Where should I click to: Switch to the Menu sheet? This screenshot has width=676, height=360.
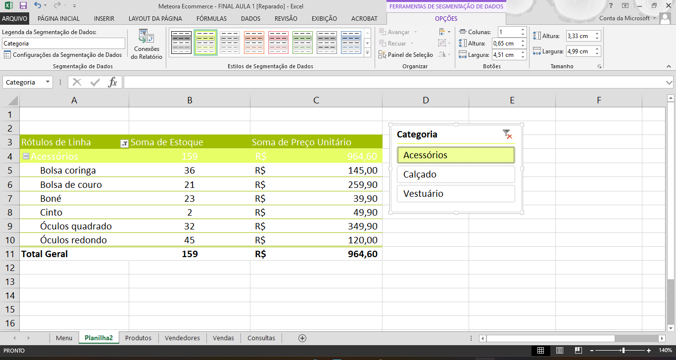(64, 338)
